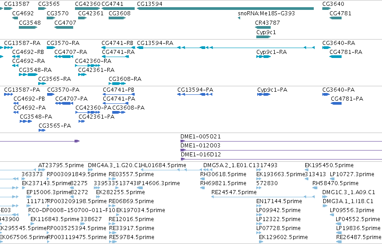382x244 pixels.
Task: Click protein CG3640-PA
Action: coord(326,94)
